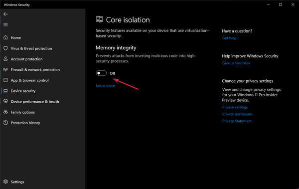Click Give us feedback link
The width and height of the screenshot is (299, 189).
[236, 63]
